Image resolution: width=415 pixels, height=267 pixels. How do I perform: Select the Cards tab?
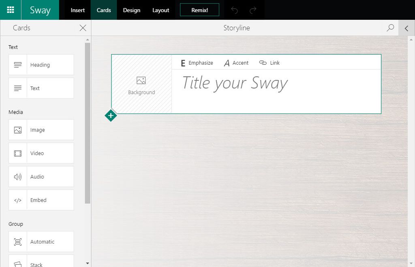coord(104,10)
